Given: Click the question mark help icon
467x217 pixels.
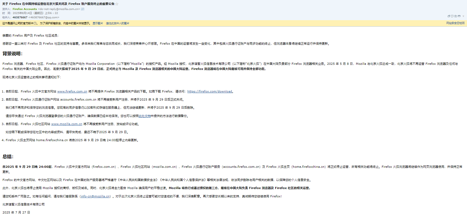Looking at the screenshot, I should click(x=35, y=23).
